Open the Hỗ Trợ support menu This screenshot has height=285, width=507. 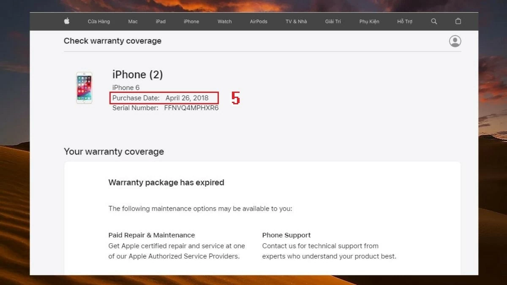[404, 21]
